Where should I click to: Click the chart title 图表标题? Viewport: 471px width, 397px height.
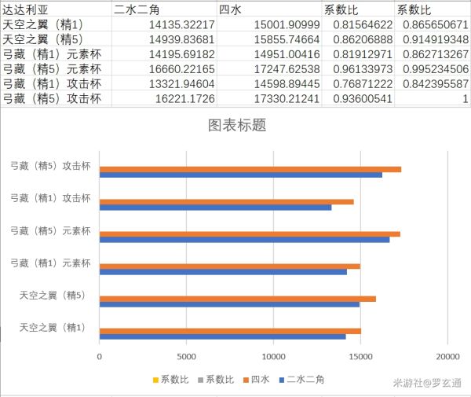point(237,125)
